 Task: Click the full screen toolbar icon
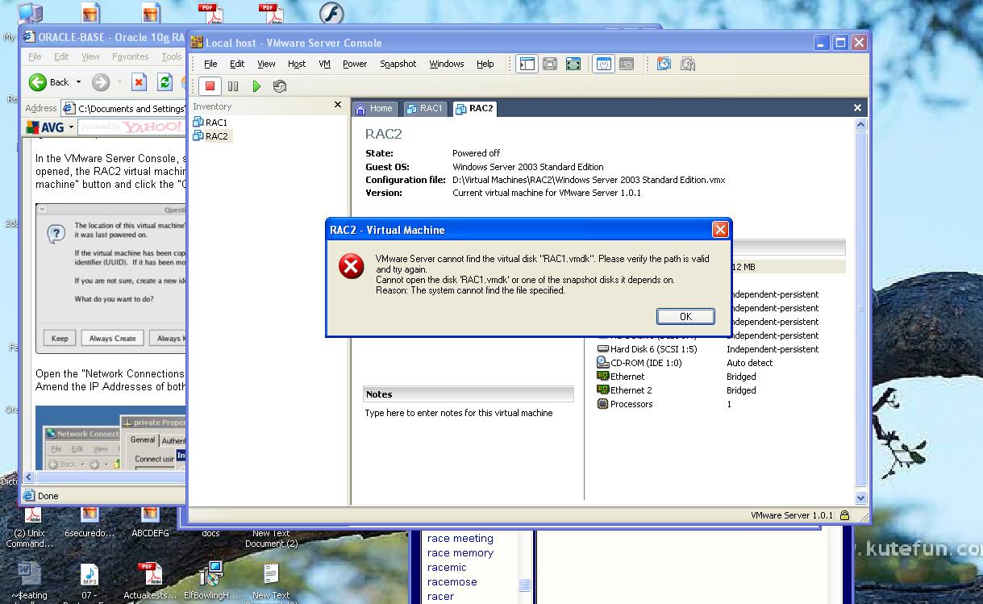(573, 64)
